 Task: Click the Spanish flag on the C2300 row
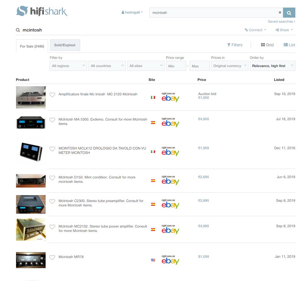(153, 204)
